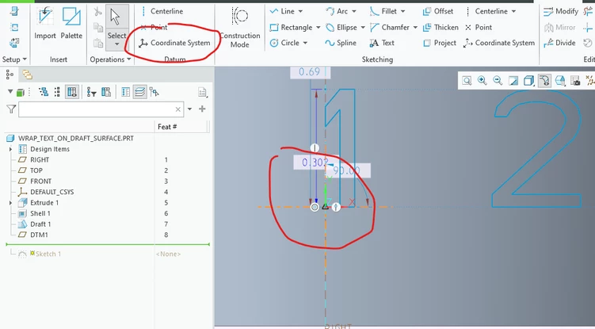Click expand all tree icon

44,92
